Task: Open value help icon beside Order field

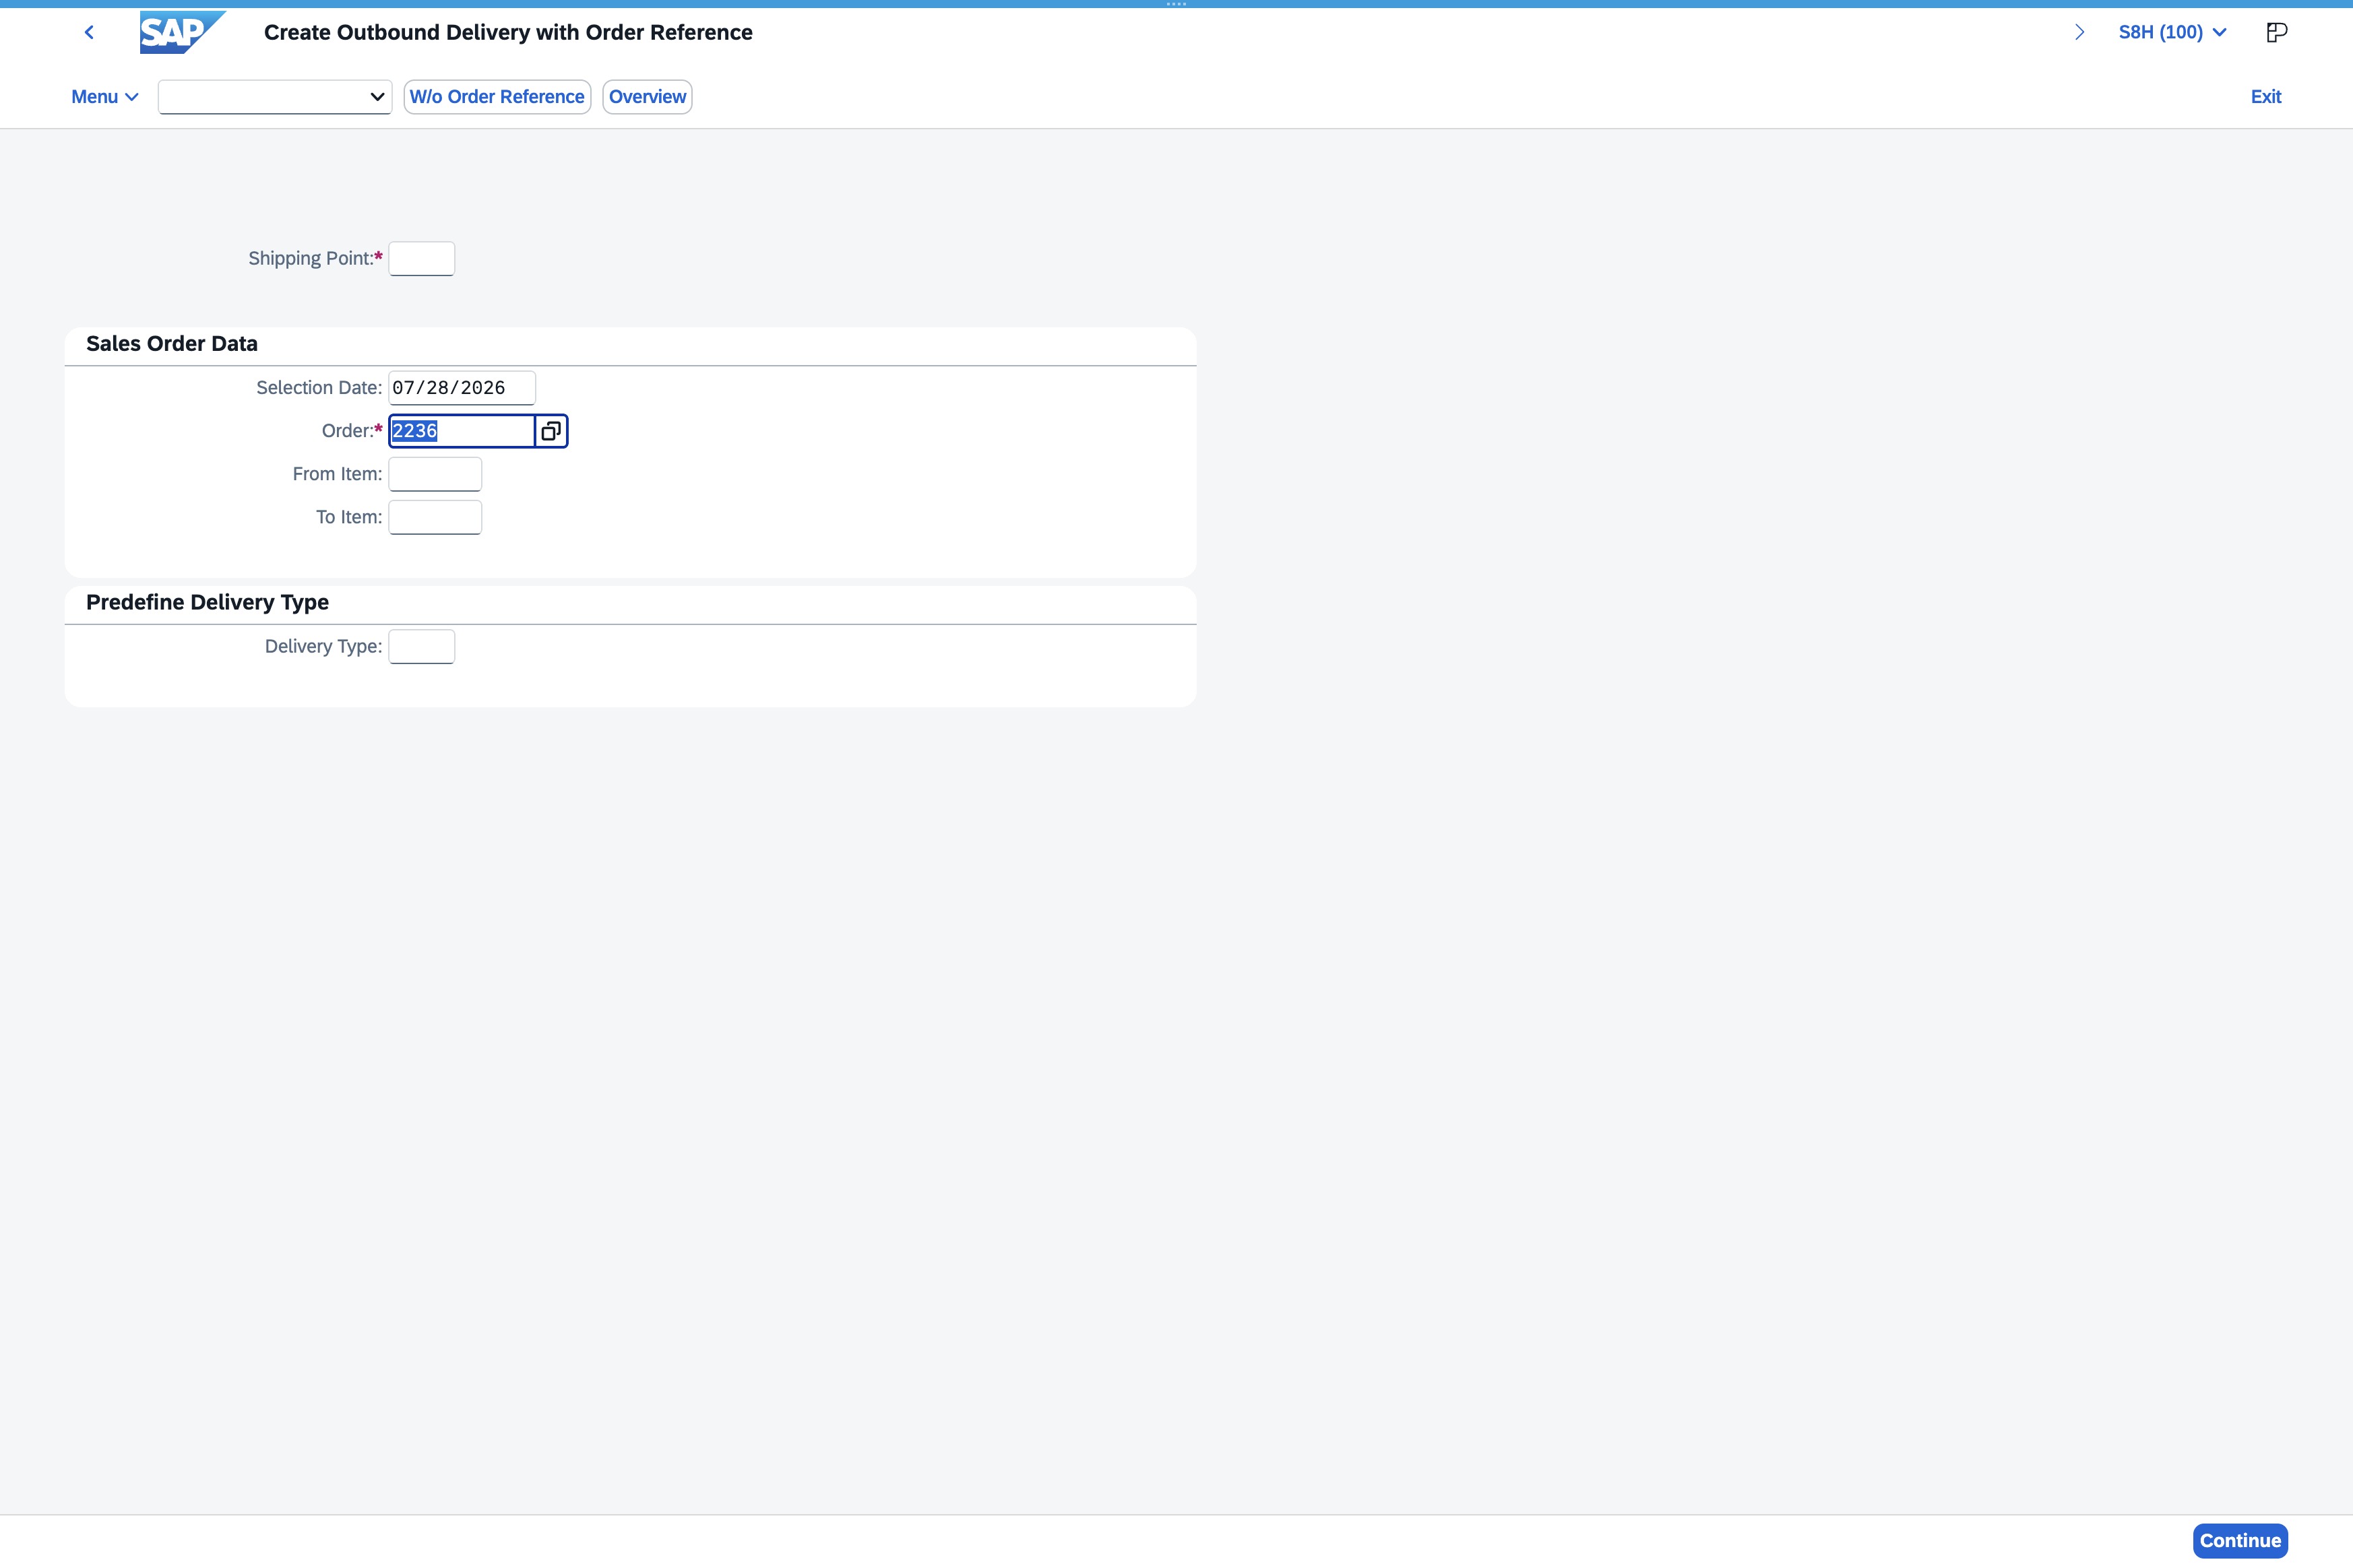Action: (551, 431)
